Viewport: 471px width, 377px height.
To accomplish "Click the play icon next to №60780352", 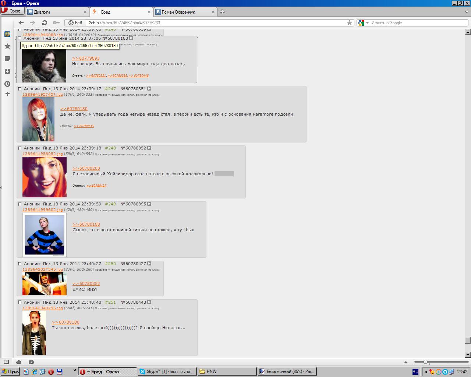I will coord(149,148).
